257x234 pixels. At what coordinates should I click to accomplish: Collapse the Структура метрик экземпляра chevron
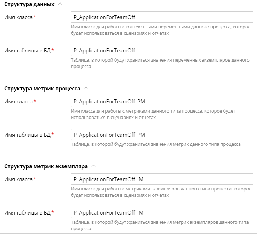[93, 166]
